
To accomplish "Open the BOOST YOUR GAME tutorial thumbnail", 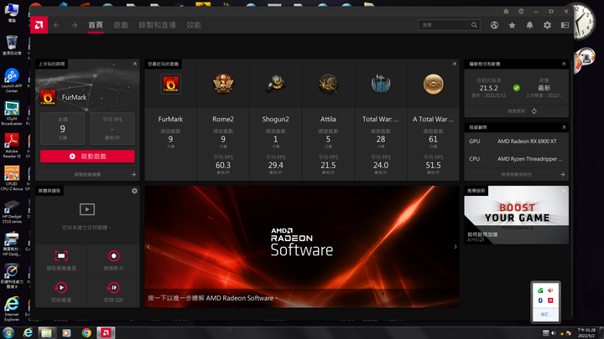I will [x=516, y=215].
